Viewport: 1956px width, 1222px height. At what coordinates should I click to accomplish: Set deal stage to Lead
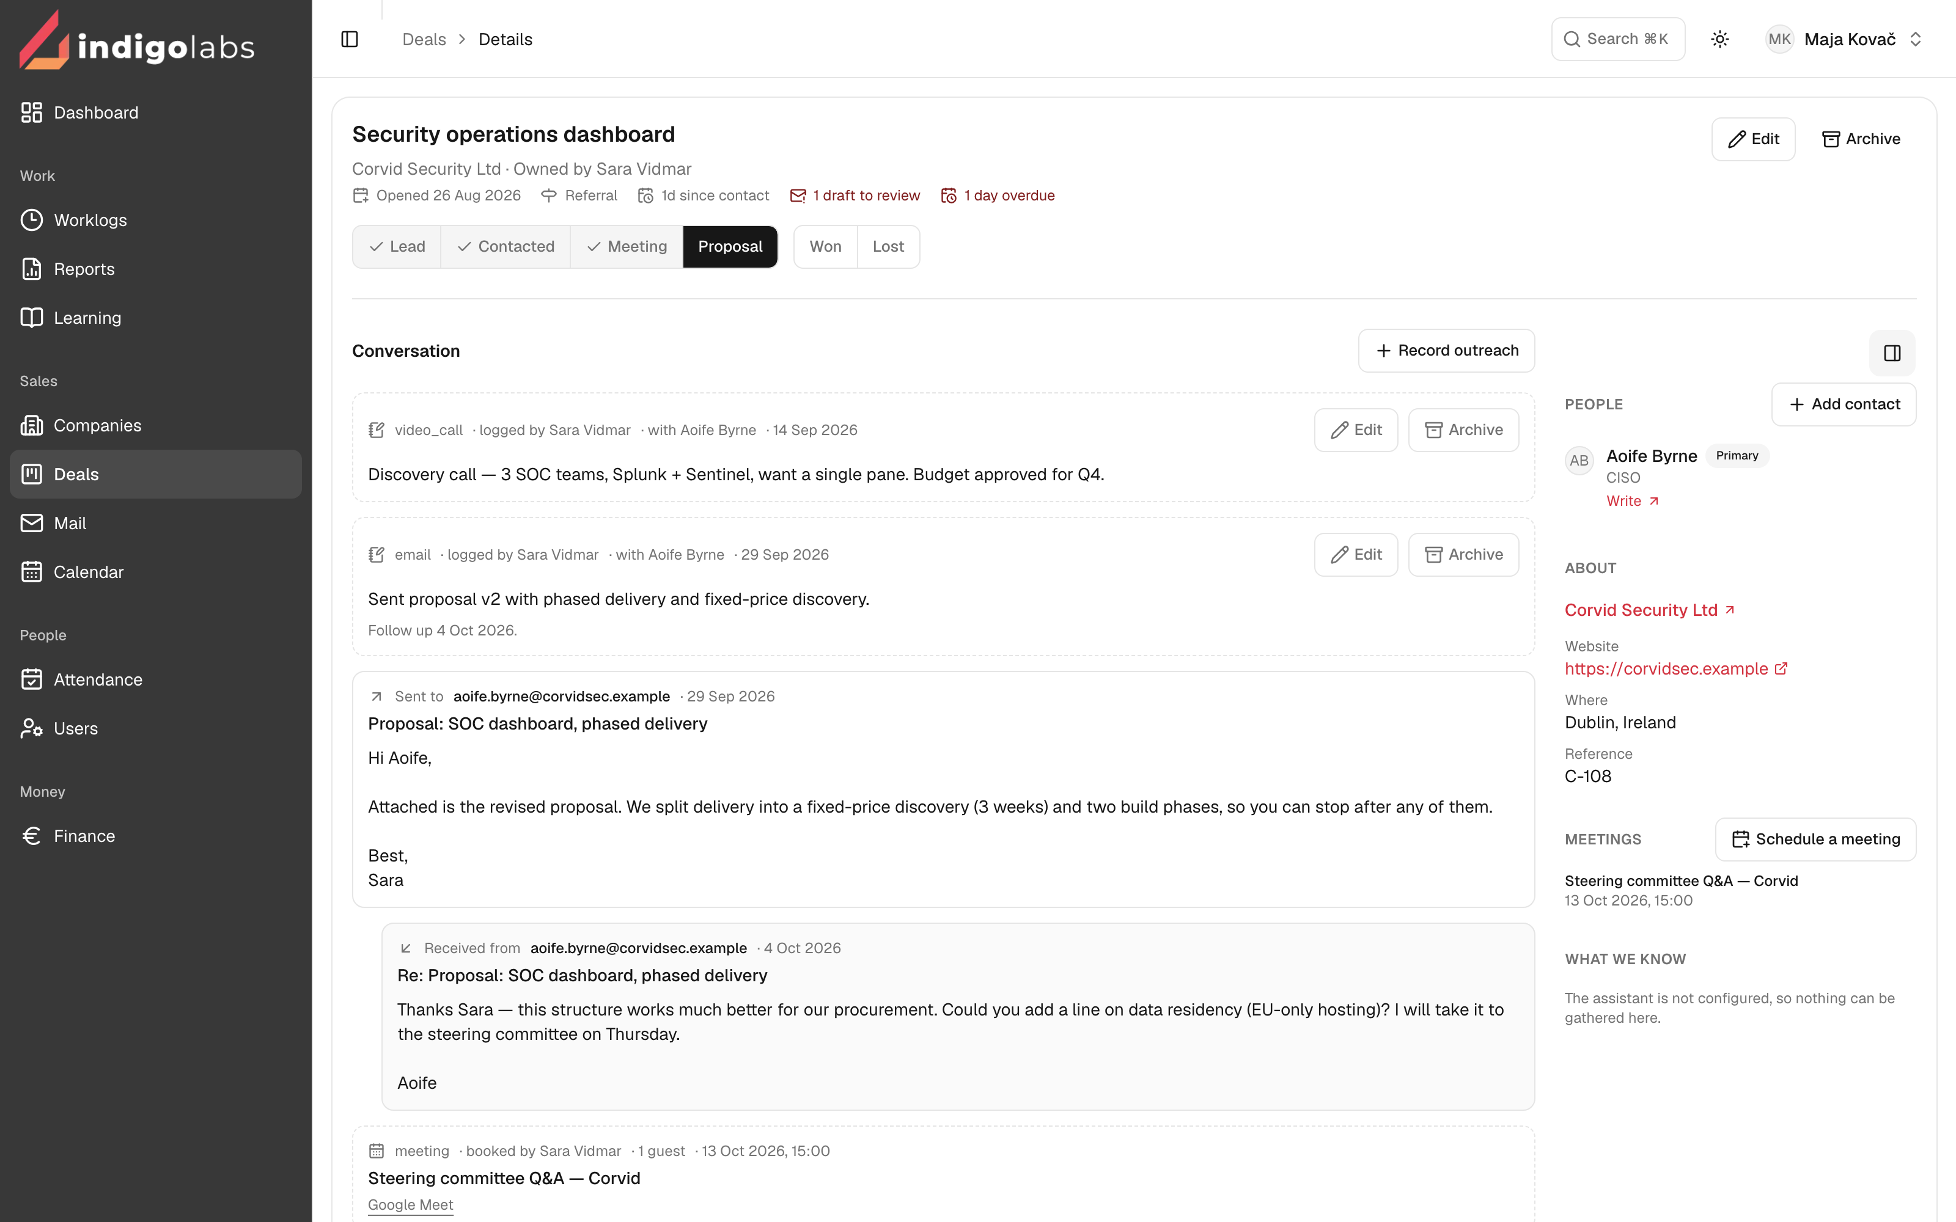click(397, 246)
